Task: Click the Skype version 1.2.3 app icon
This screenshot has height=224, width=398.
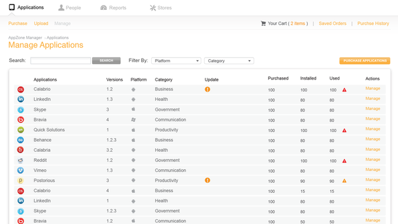Action: [x=21, y=211]
